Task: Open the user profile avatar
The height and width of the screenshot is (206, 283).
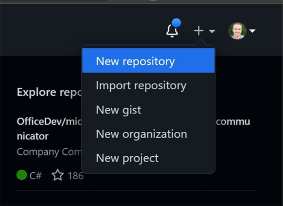Action: pyautogui.click(x=237, y=31)
